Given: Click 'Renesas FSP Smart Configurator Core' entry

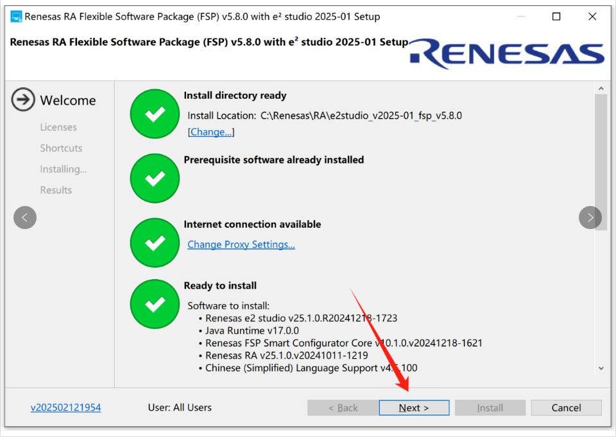Looking at the screenshot, I should 344,343.
